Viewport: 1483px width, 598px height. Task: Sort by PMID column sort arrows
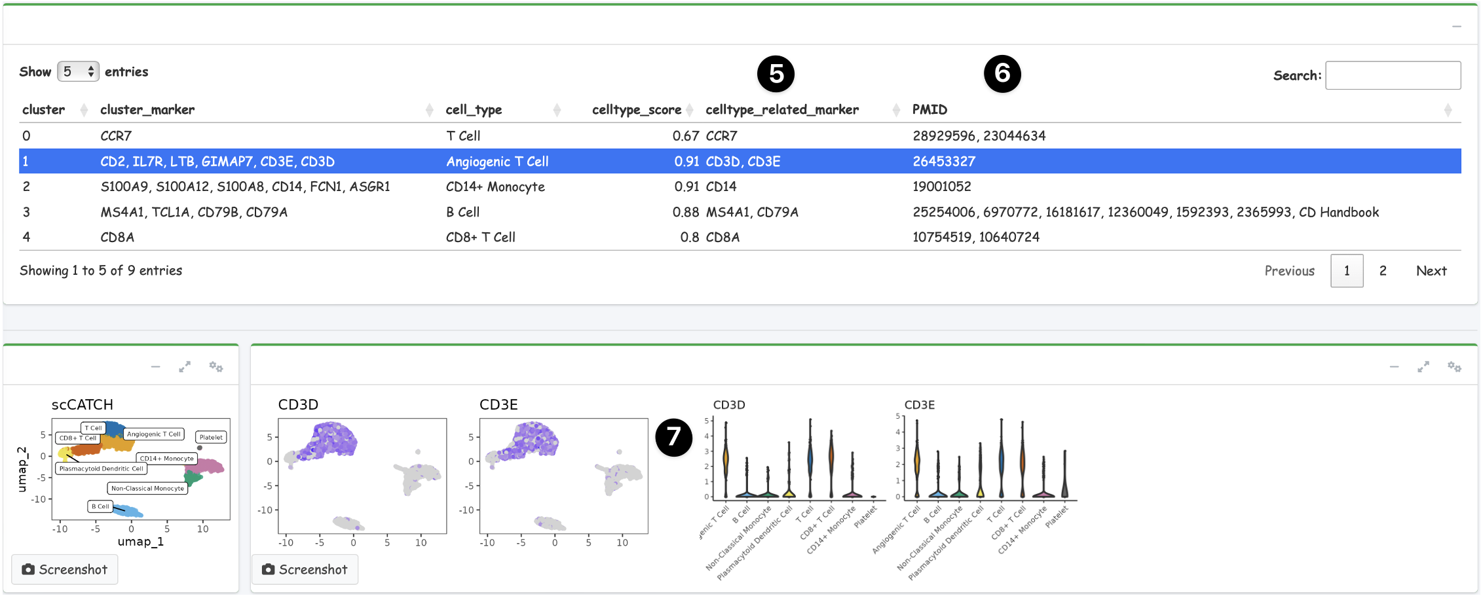click(x=1448, y=110)
